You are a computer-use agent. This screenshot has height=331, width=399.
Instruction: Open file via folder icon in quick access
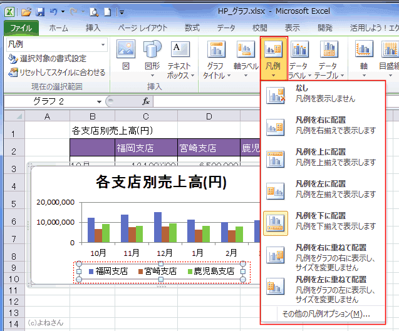[26, 12]
